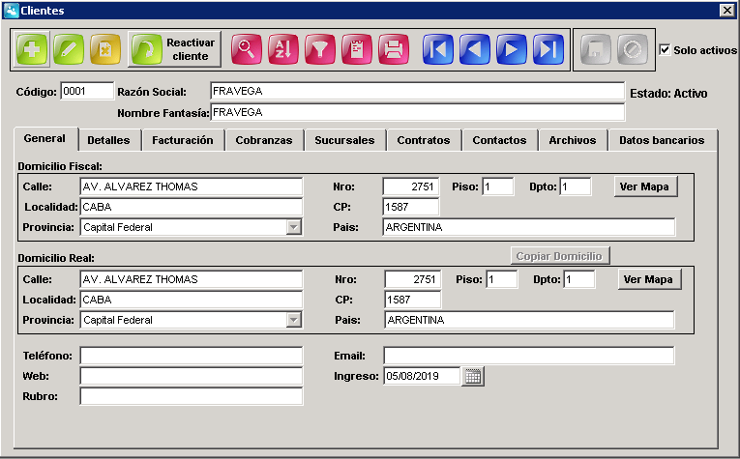Click the Dpto field in Domicilio Fiscal
The height and width of the screenshot is (459, 740).
tap(576, 186)
